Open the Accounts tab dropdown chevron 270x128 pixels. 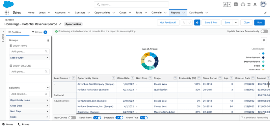pos(69,13)
